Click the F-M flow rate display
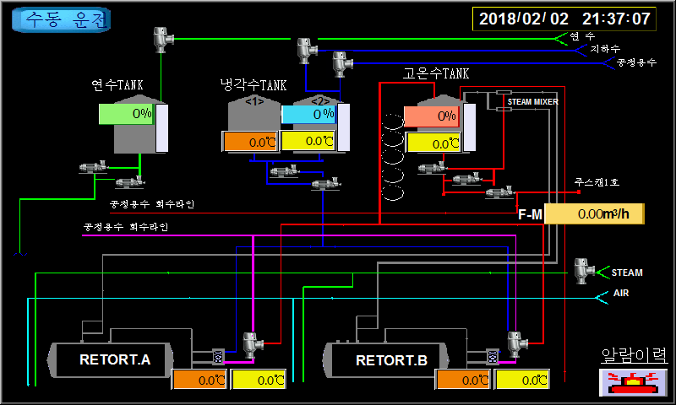Image resolution: width=676 pixels, height=405 pixels. (x=595, y=214)
